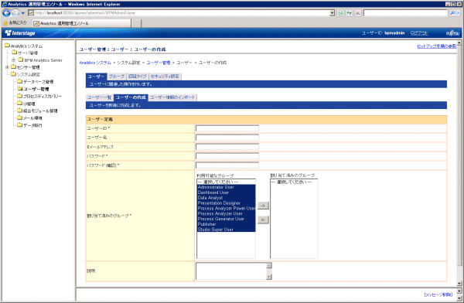Open the ユーザー一覧 sub-tab
The height and width of the screenshot is (303, 464).
(x=100, y=97)
